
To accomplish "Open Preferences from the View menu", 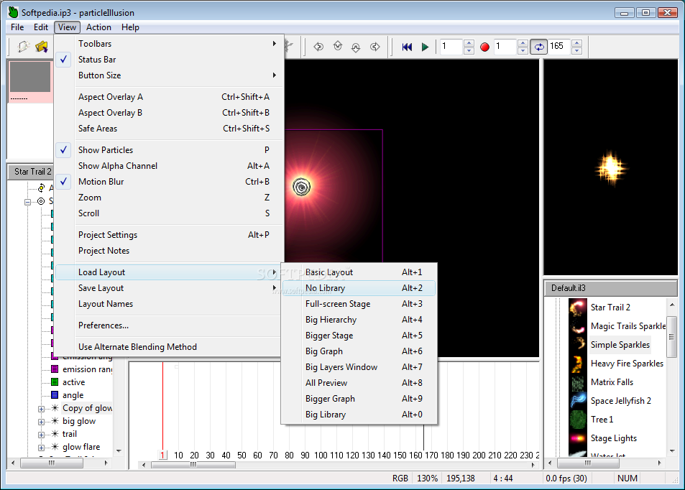I will [x=168, y=325].
